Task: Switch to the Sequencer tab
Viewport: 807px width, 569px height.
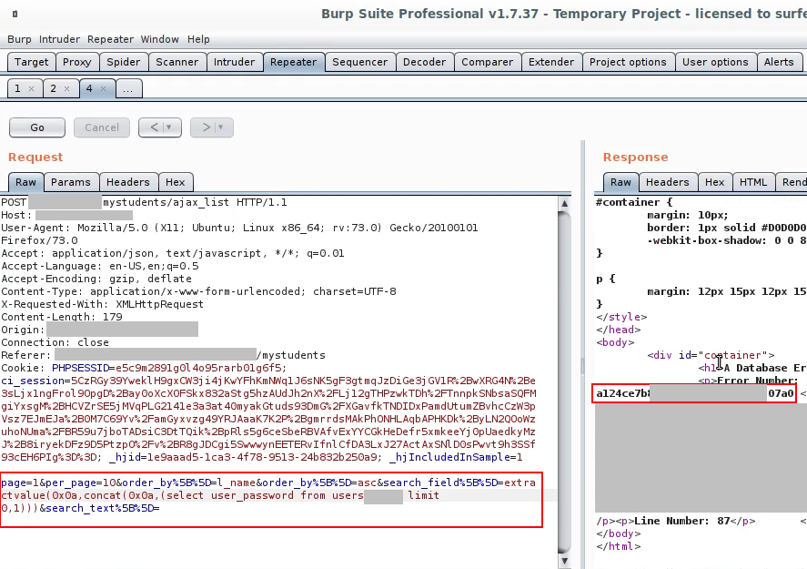Action: 359,62
